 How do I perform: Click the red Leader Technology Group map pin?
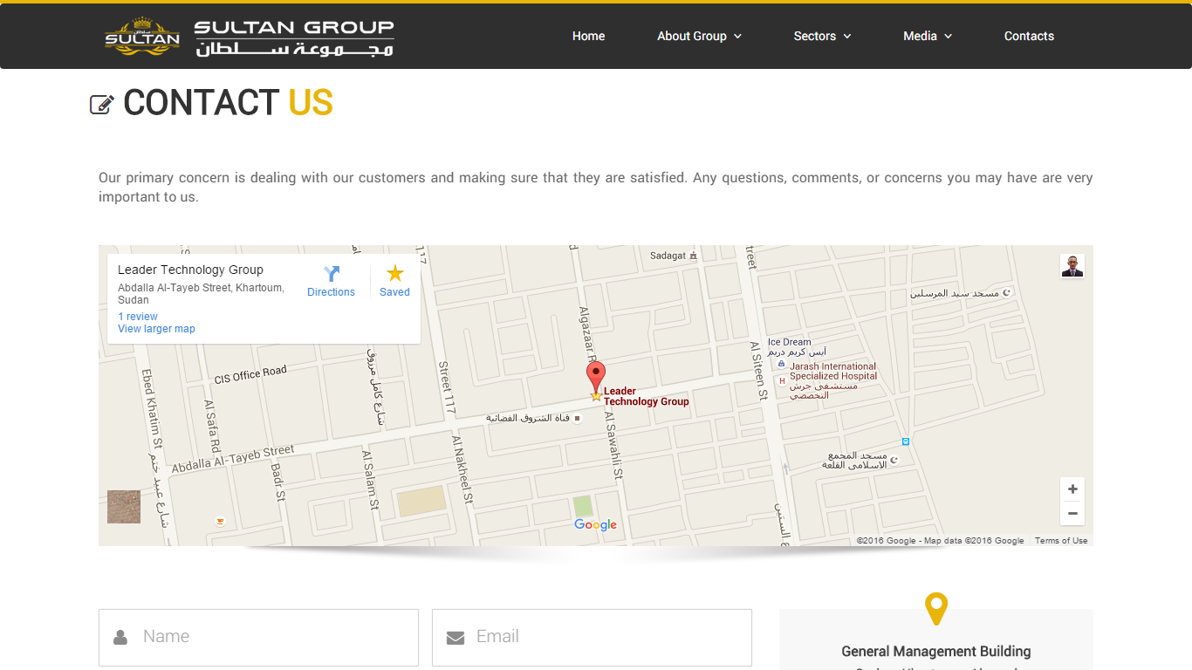pos(595,379)
